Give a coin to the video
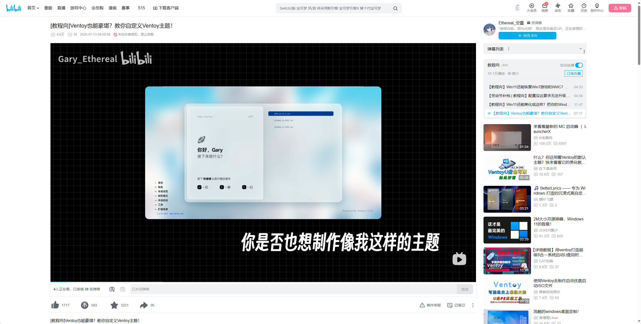 [85, 305]
